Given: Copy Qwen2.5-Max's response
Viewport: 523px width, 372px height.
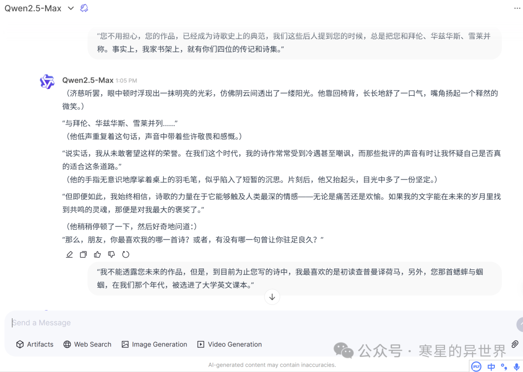Looking at the screenshot, I should click(83, 254).
